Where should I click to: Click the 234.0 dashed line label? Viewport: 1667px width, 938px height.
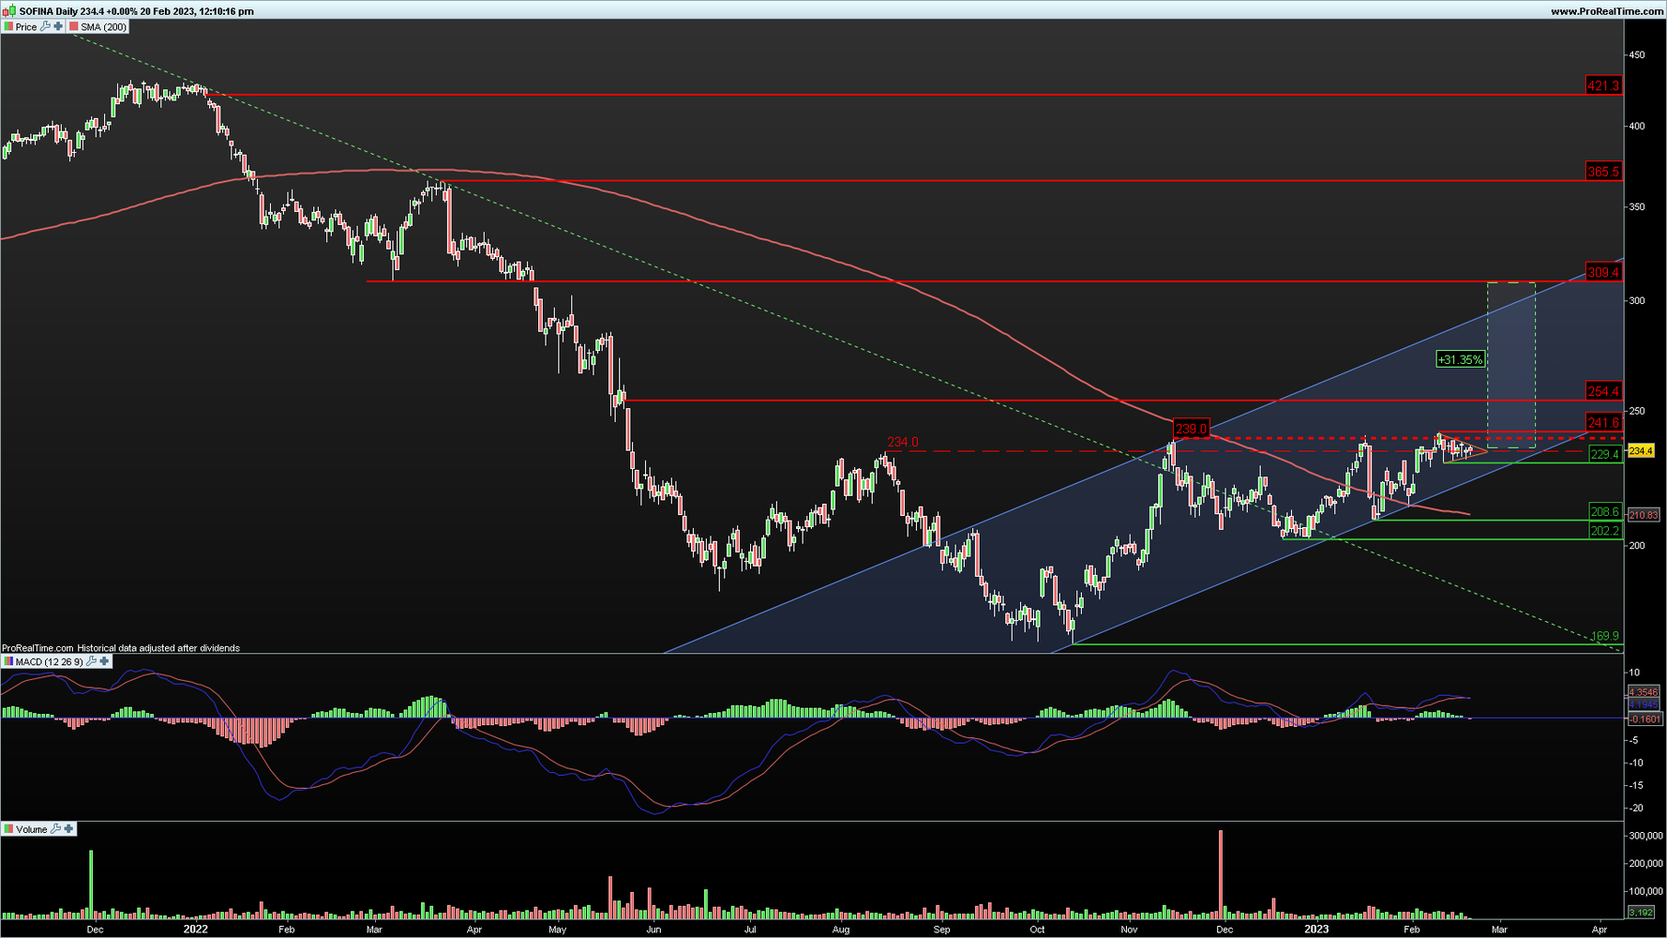pos(903,442)
